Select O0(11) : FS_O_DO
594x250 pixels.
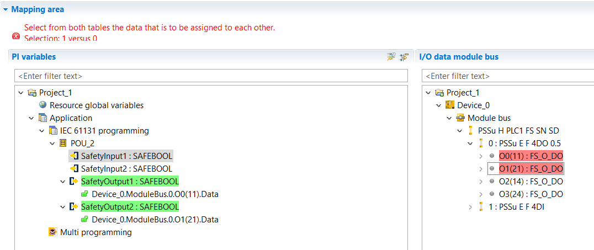click(x=531, y=156)
